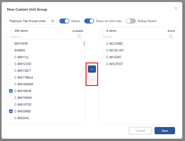Focus the Platinum Tier Priced Units name field
The width and height of the screenshot is (185, 141).
click(30, 21)
